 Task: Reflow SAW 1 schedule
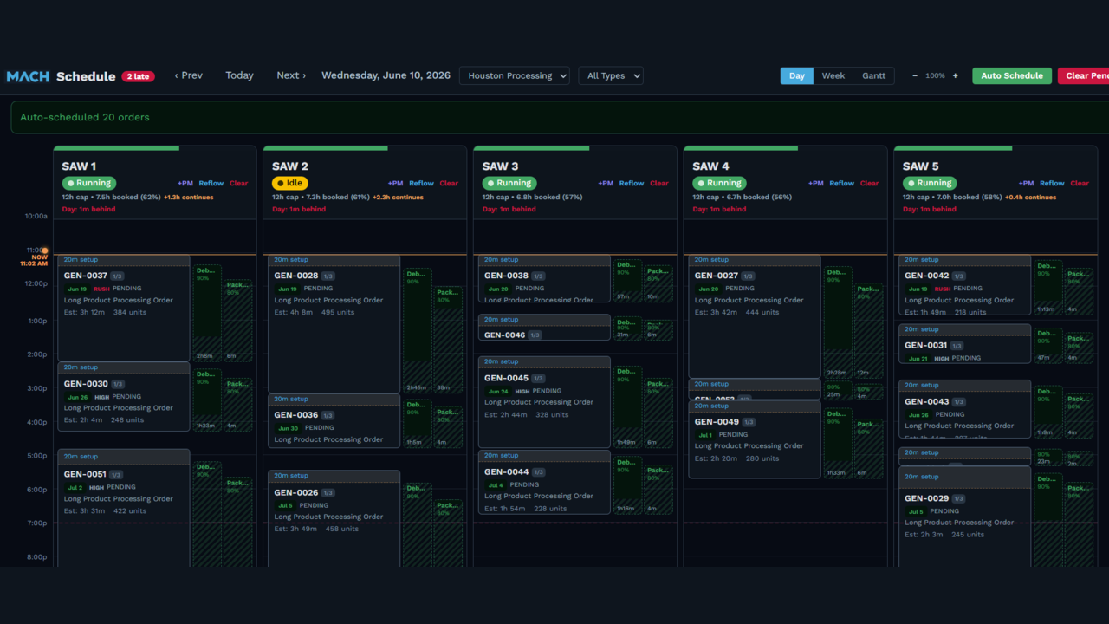click(x=211, y=183)
